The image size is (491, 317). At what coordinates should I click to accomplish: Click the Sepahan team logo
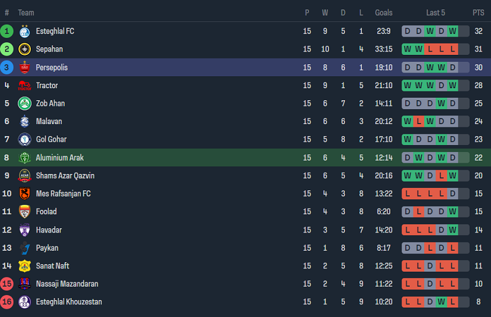pos(25,49)
